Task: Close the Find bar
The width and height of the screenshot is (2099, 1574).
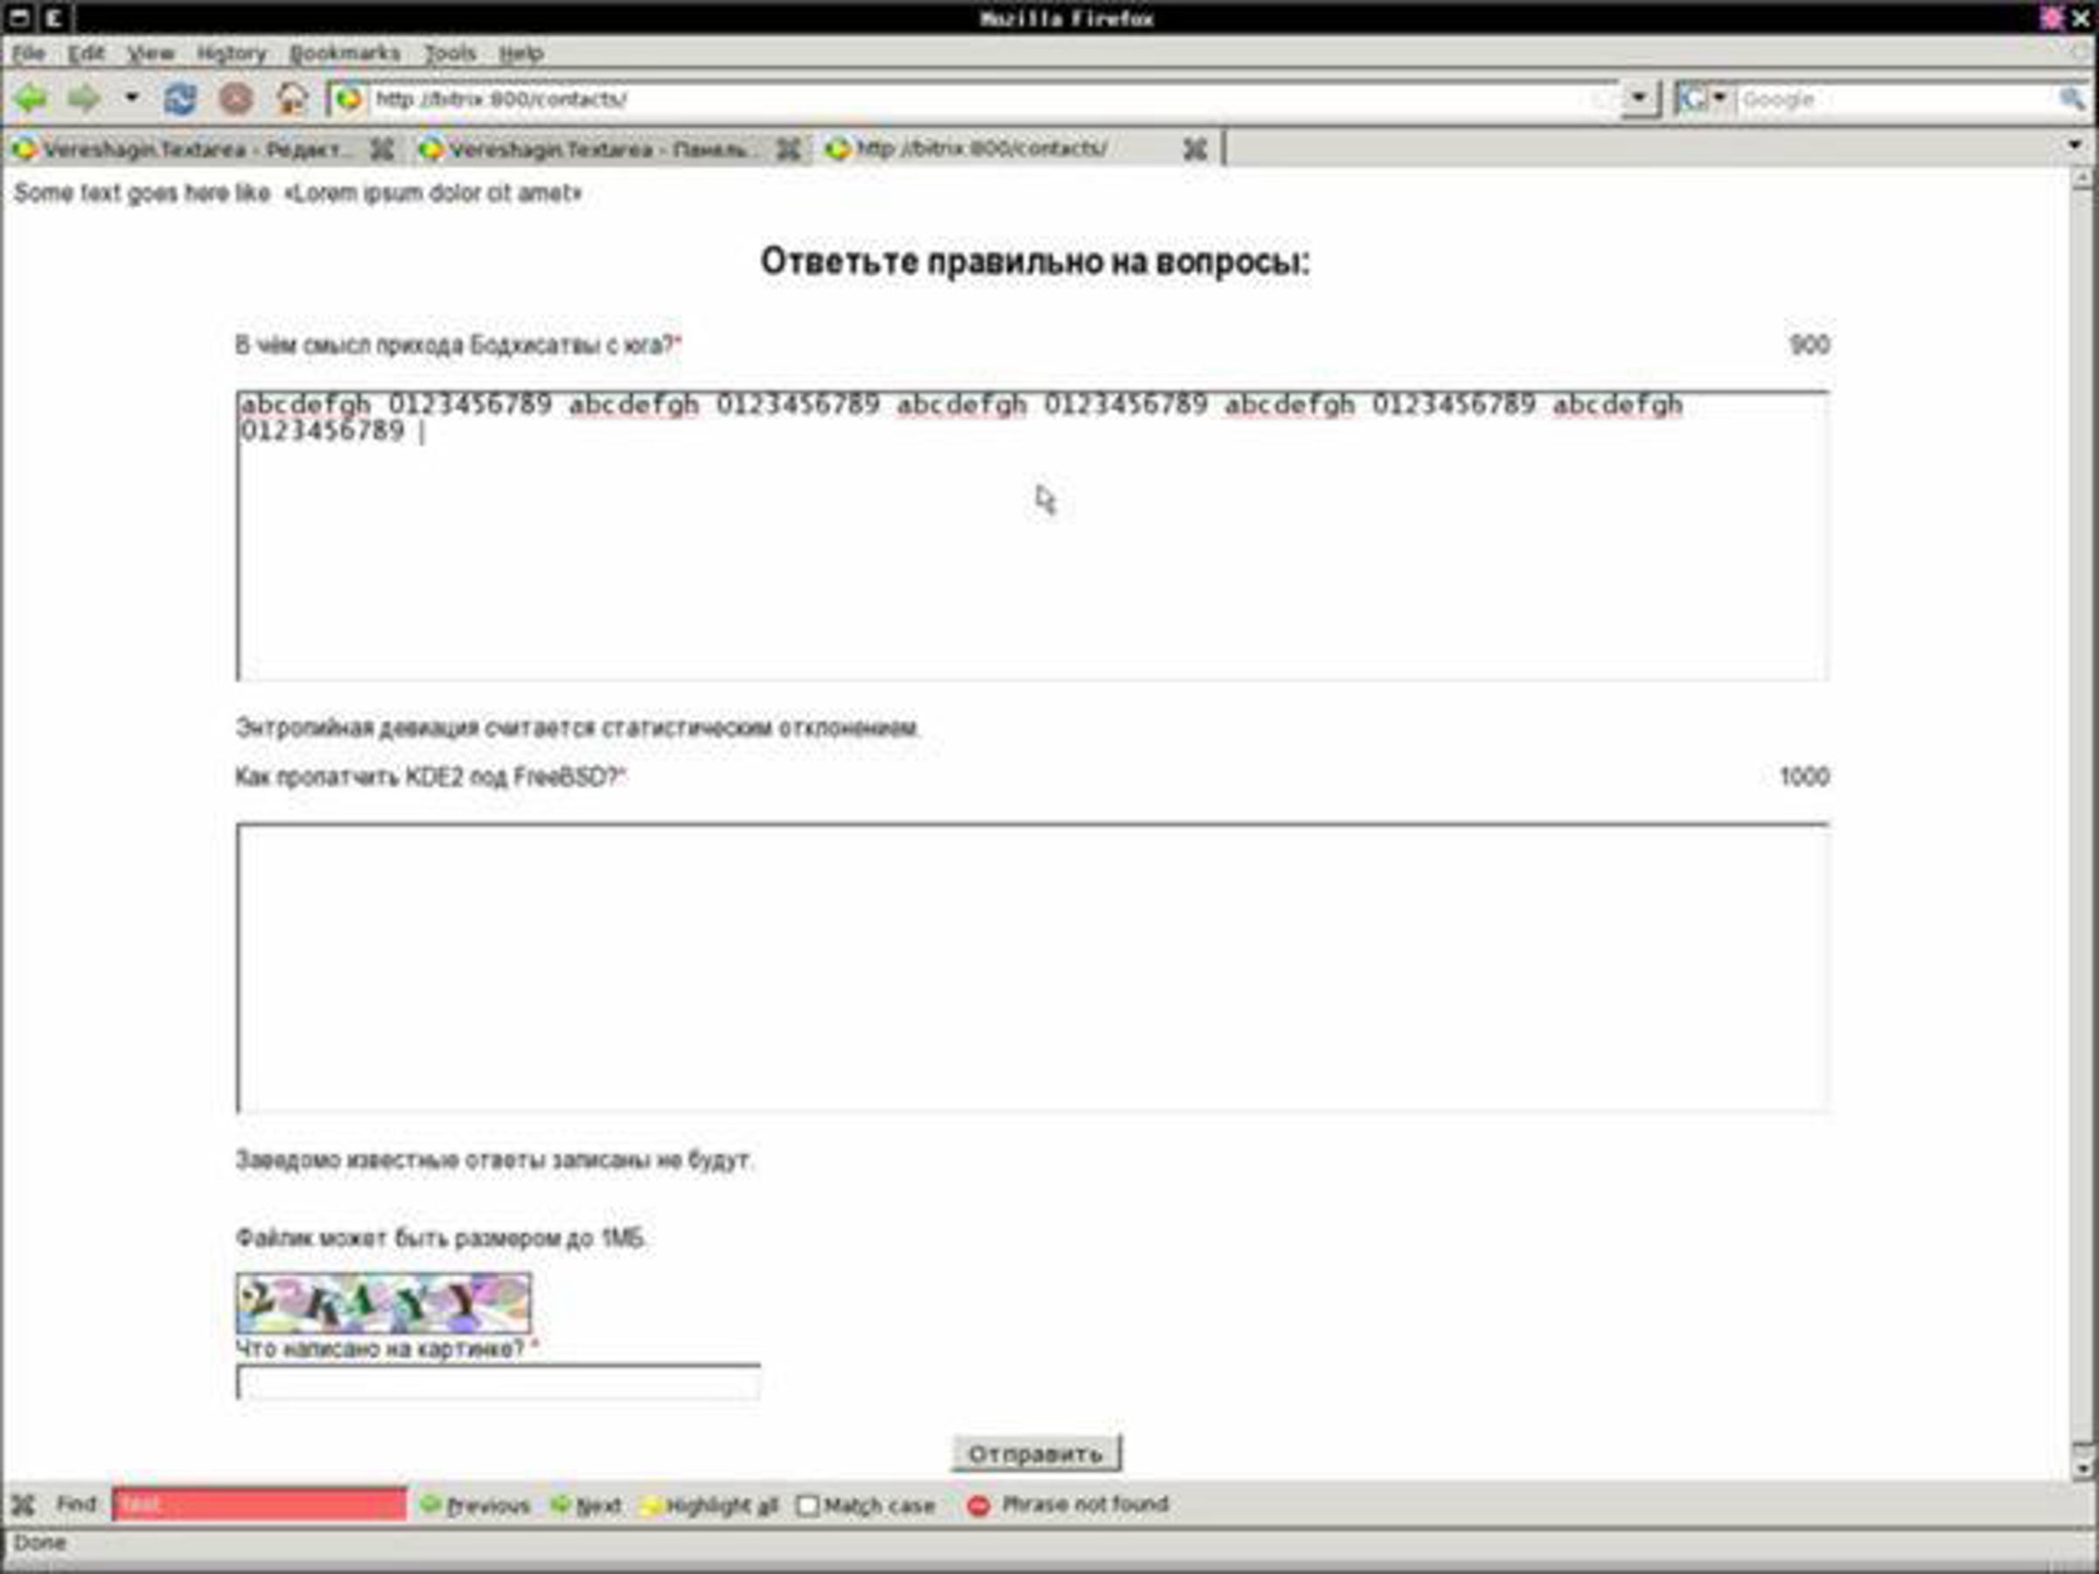Action: pyautogui.click(x=23, y=1505)
